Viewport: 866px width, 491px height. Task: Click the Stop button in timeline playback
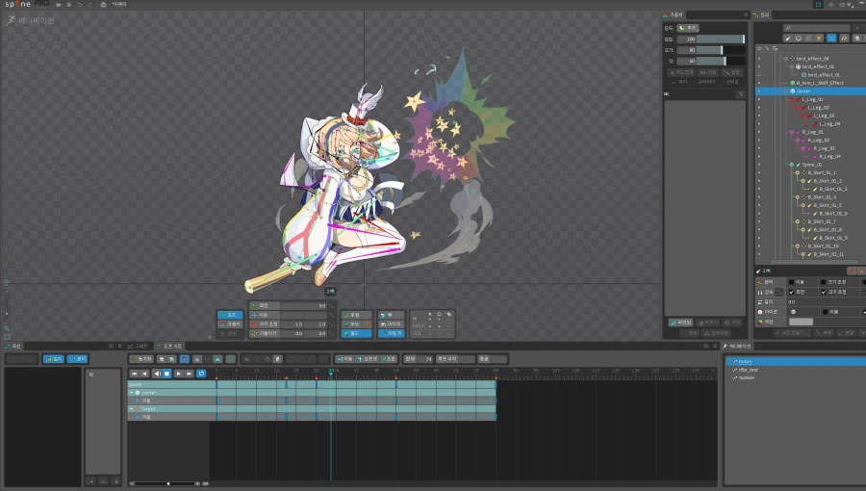[167, 373]
